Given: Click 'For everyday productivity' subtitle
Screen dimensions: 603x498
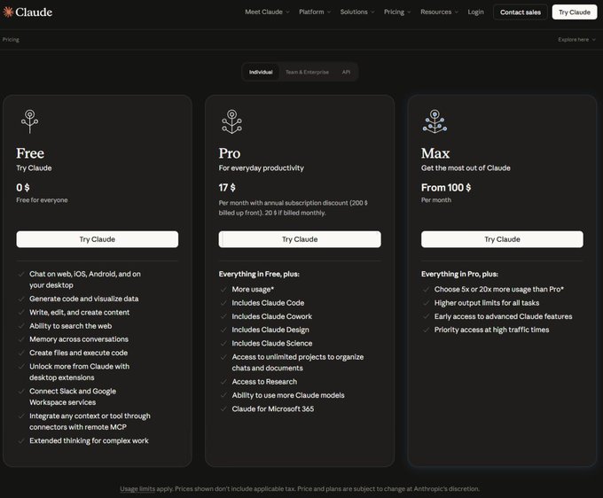Looking at the screenshot, I should 261,168.
